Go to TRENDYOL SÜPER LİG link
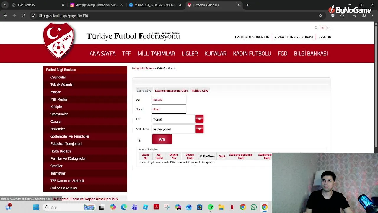The height and width of the screenshot is (213, 378). coord(252,37)
